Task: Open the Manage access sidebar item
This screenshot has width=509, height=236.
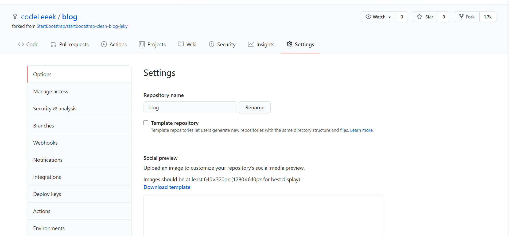Action: (79, 91)
